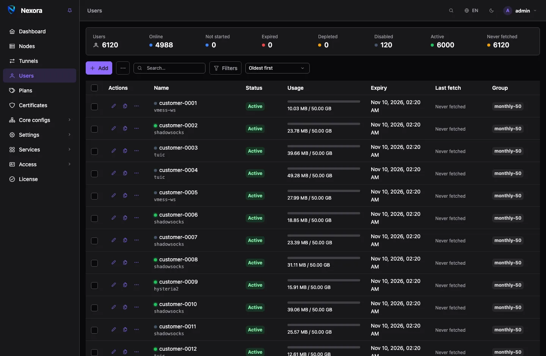Click the Active 6000 stat
This screenshot has width=546, height=356.
click(x=442, y=41)
